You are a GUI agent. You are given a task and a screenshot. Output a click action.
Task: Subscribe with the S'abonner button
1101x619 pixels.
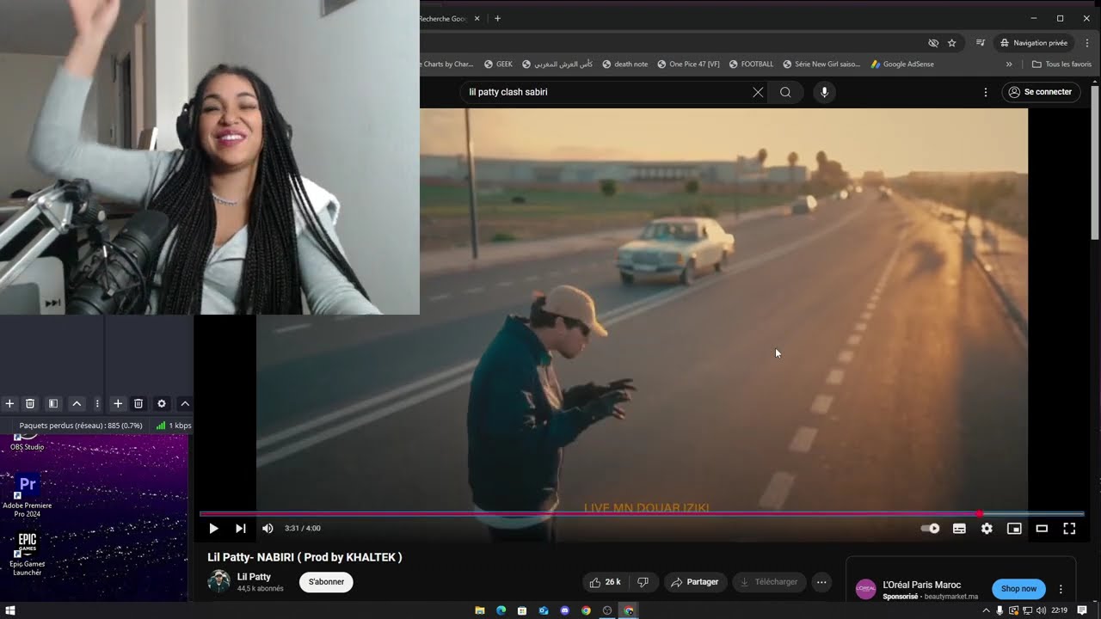coord(326,582)
